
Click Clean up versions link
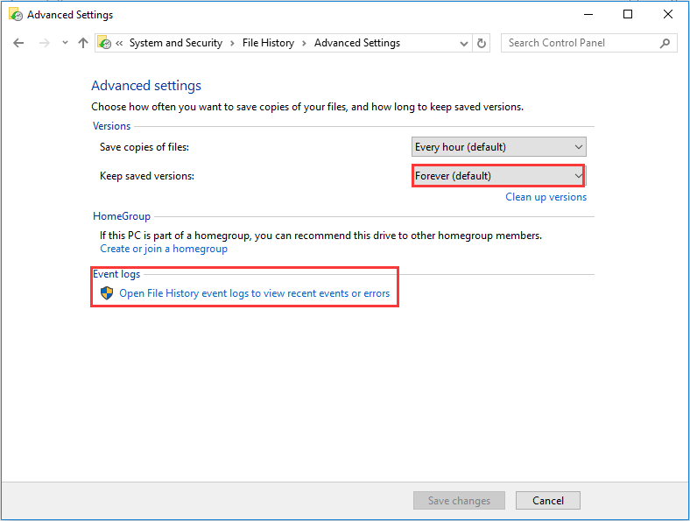pyautogui.click(x=546, y=197)
